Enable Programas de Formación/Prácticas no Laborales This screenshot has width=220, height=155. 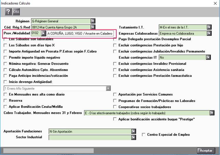coord(115,101)
